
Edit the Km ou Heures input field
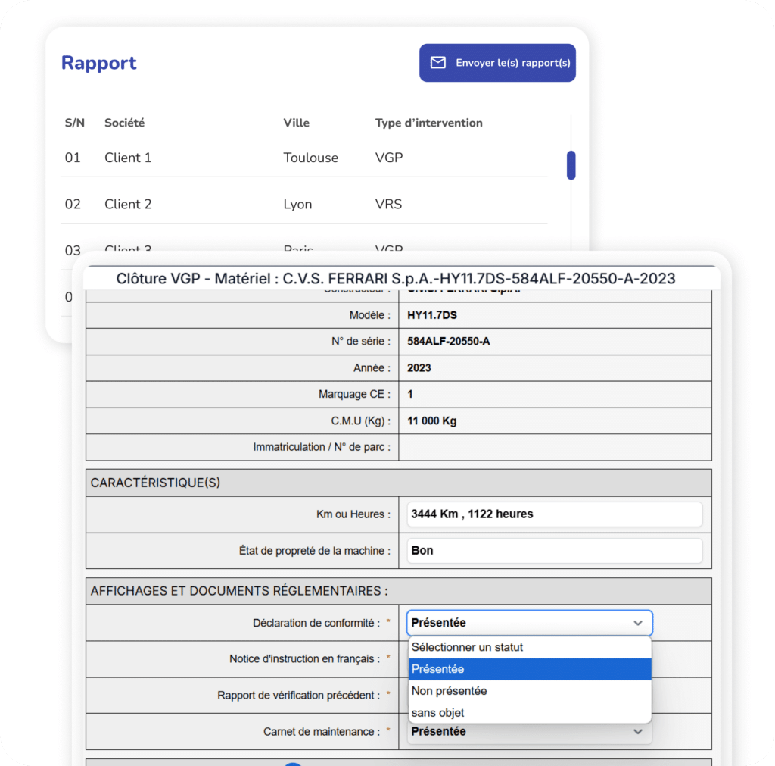tap(555, 514)
